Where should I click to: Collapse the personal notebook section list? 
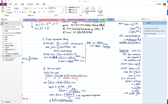(20, 23)
